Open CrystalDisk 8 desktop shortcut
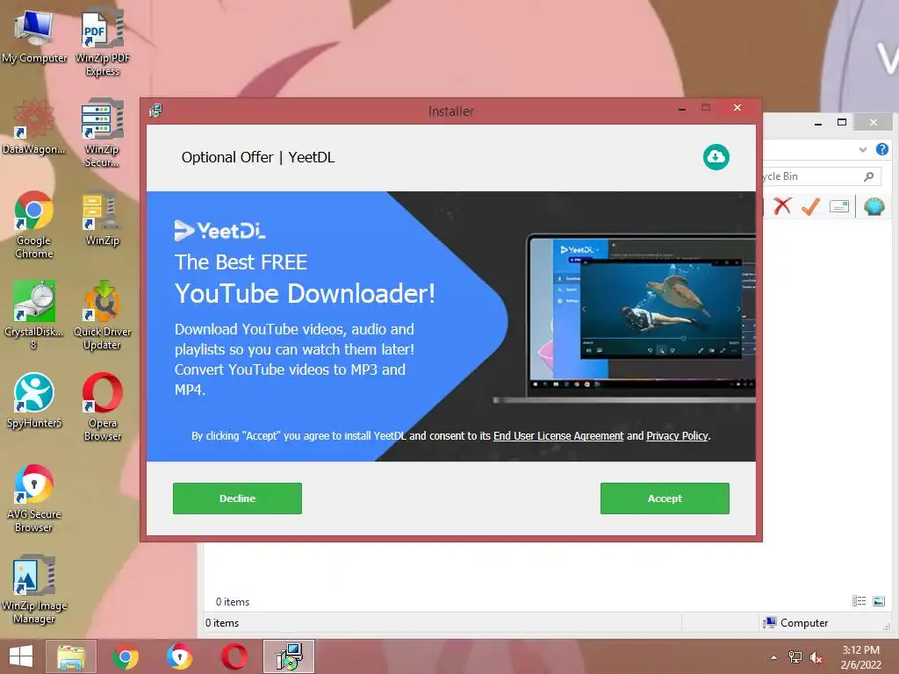 (x=34, y=315)
